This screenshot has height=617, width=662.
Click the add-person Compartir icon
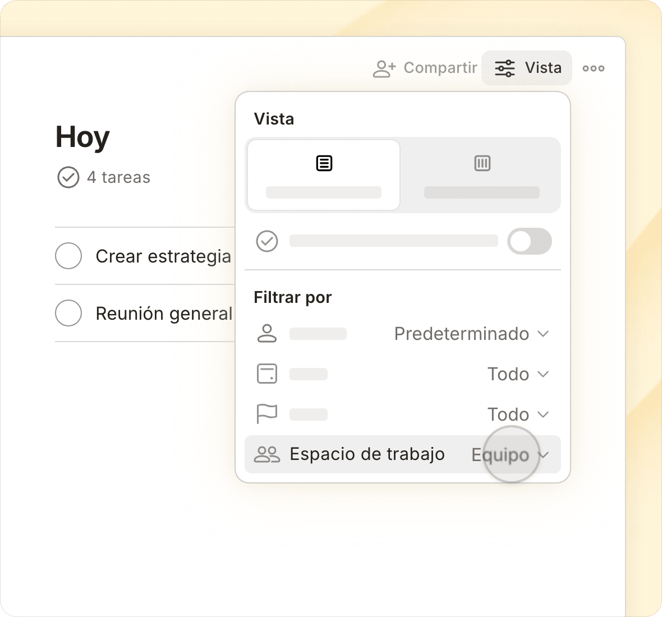coord(384,68)
